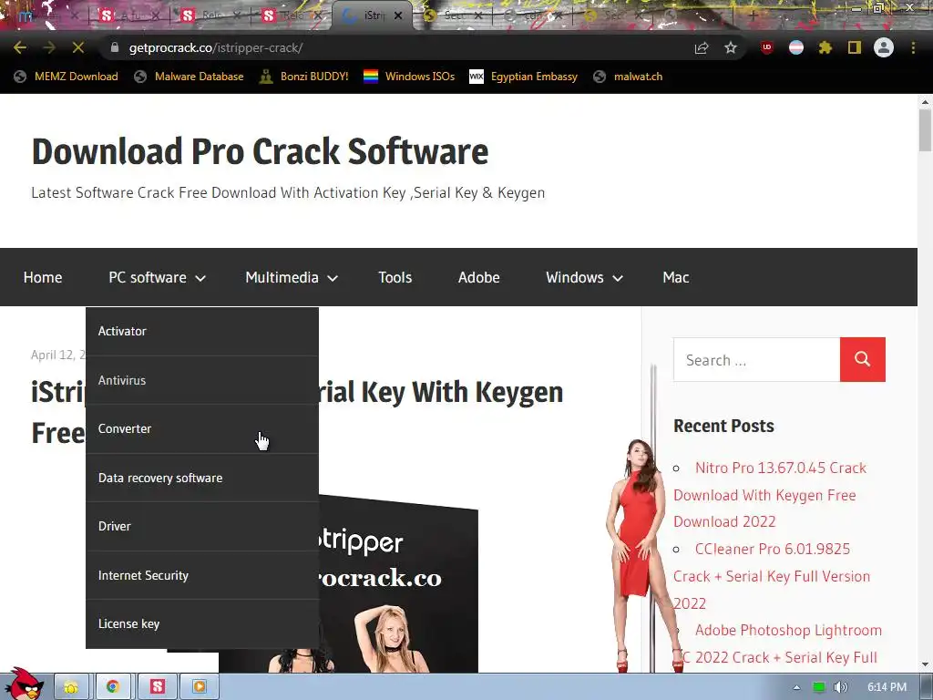
Task: Click the green tray icon
Action: click(x=819, y=687)
